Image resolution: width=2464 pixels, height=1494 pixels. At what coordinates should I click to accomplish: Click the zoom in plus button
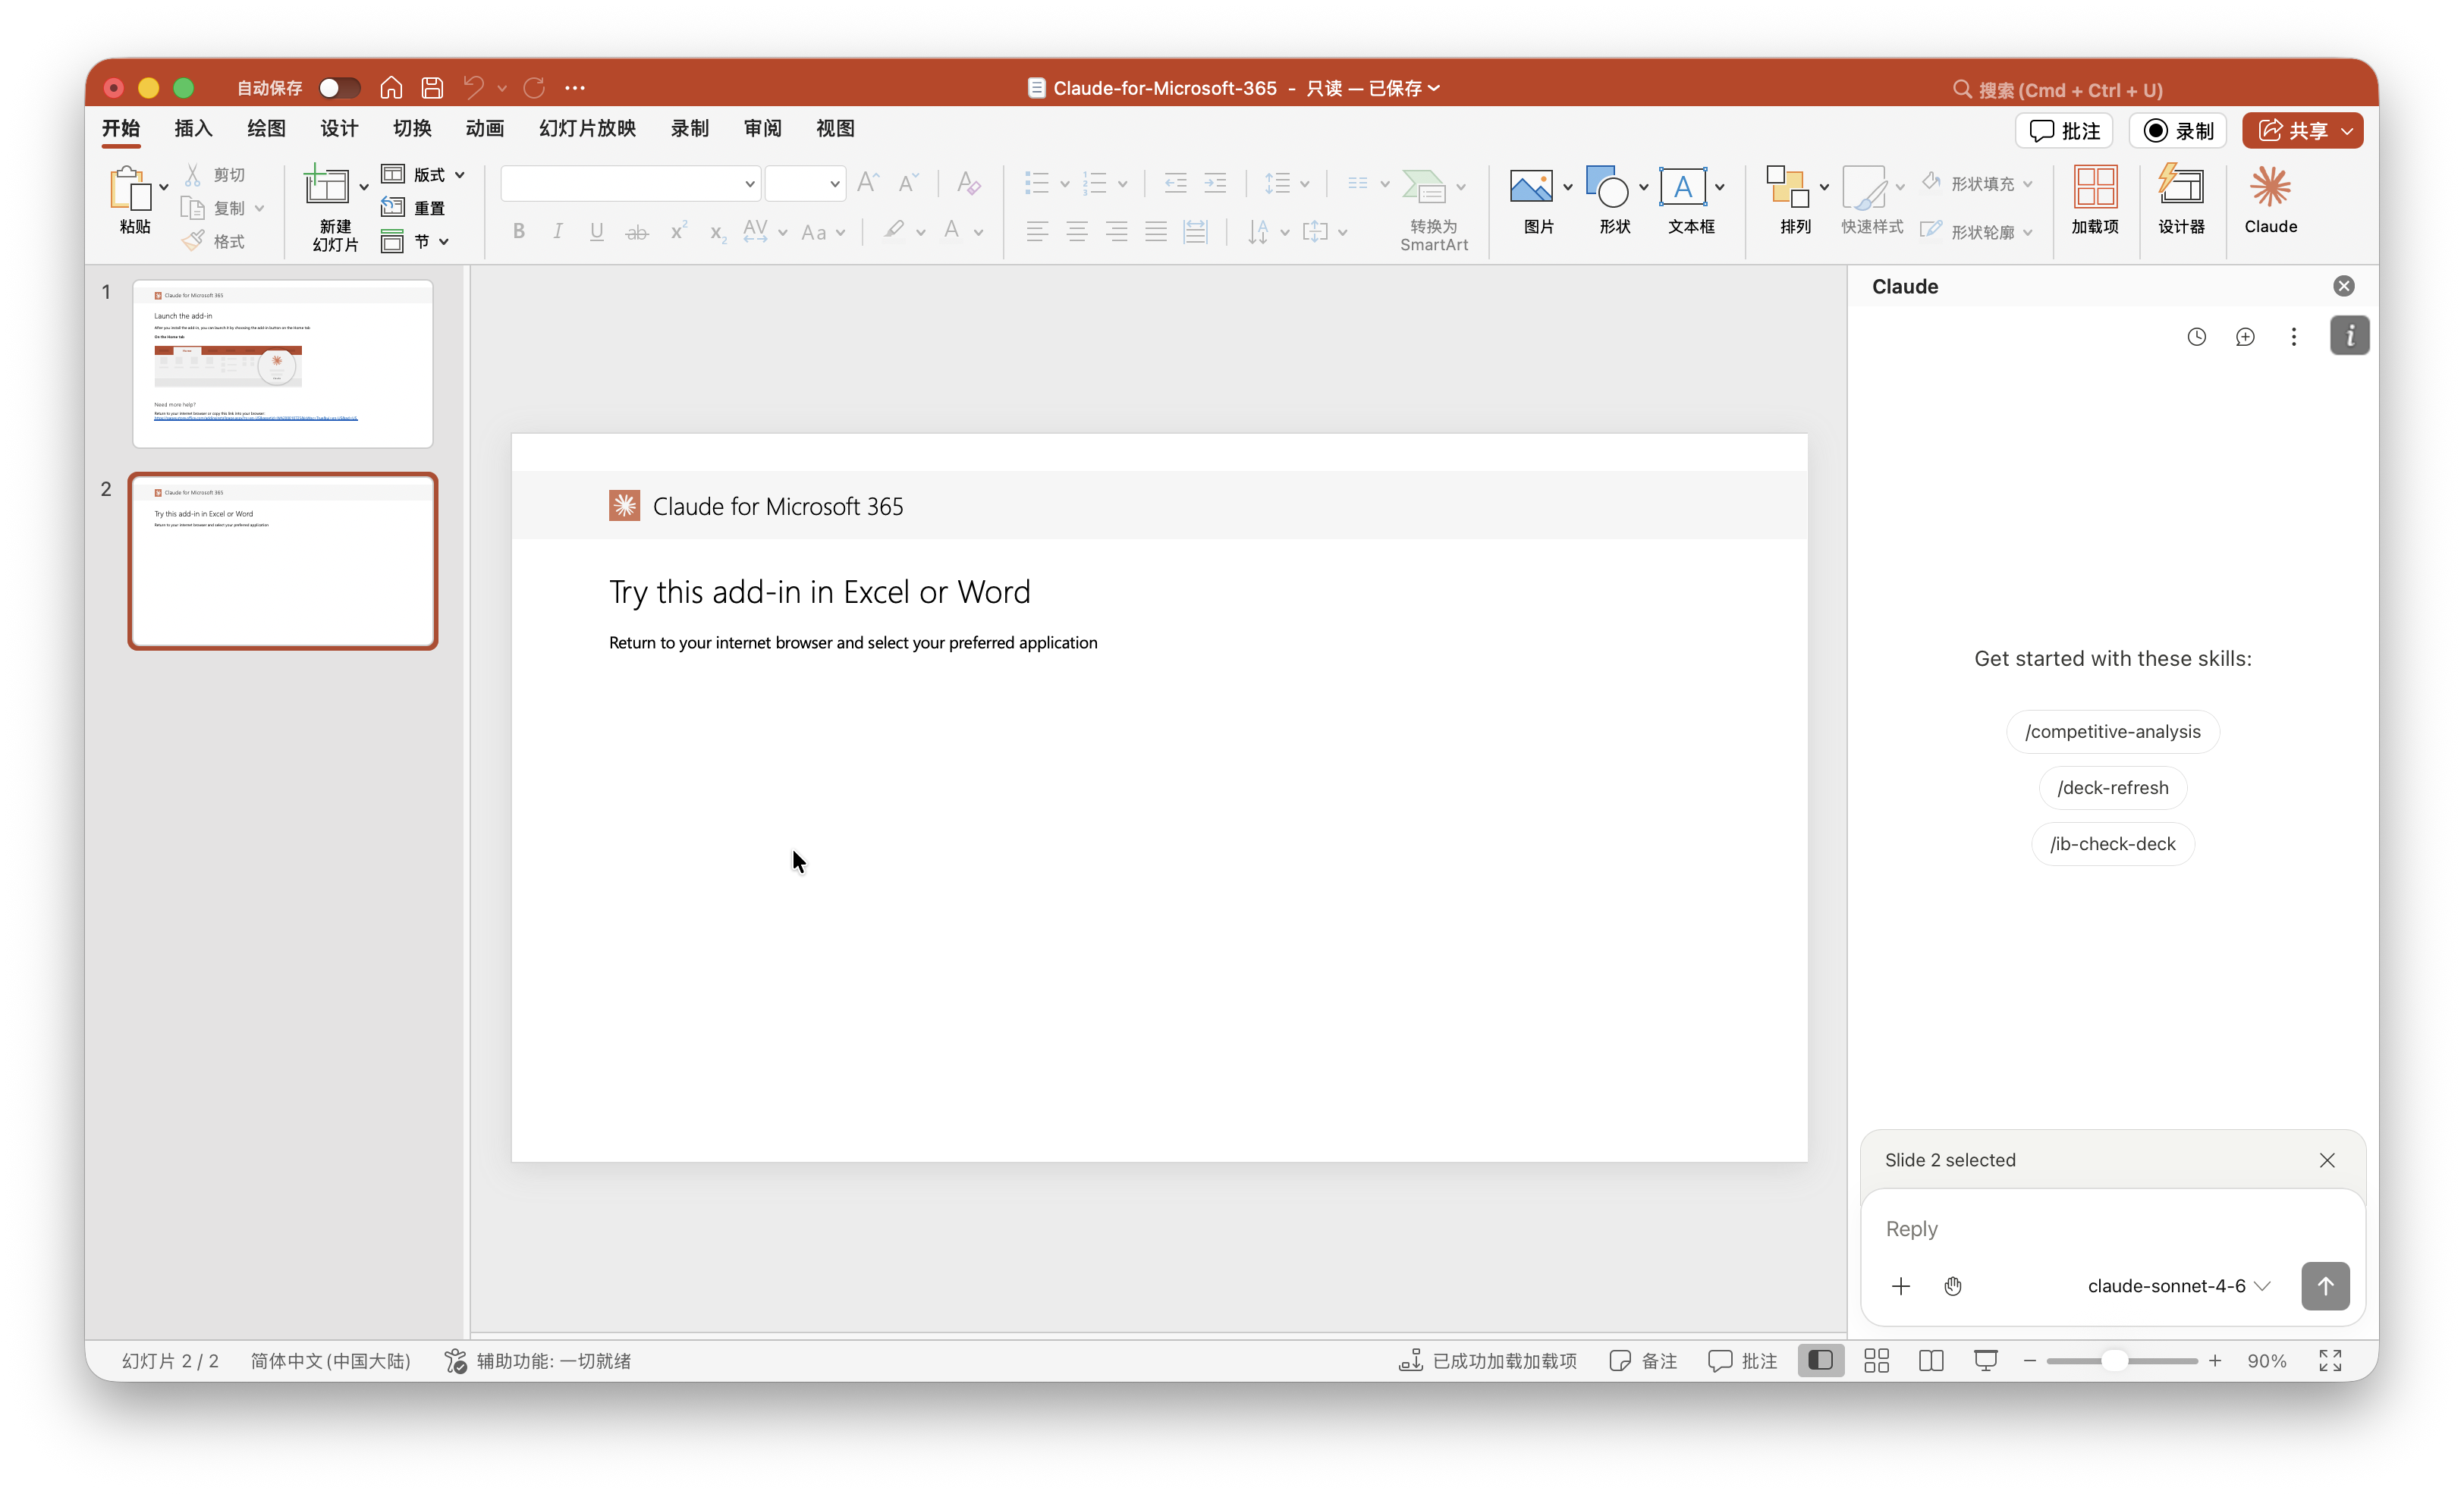(x=2215, y=1361)
